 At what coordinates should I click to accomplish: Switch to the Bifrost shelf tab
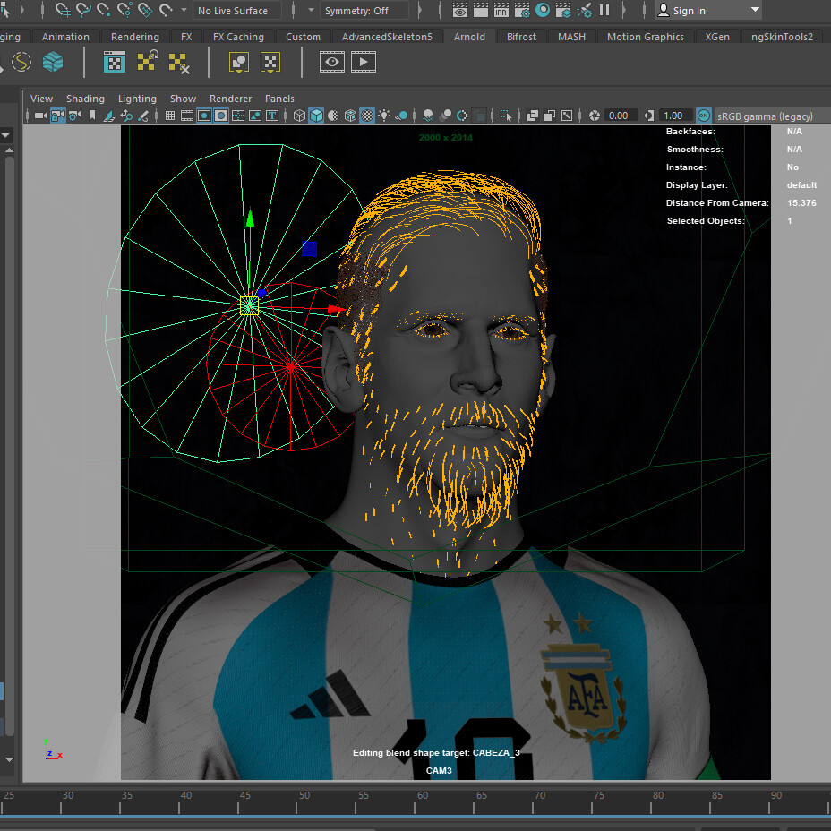(521, 37)
